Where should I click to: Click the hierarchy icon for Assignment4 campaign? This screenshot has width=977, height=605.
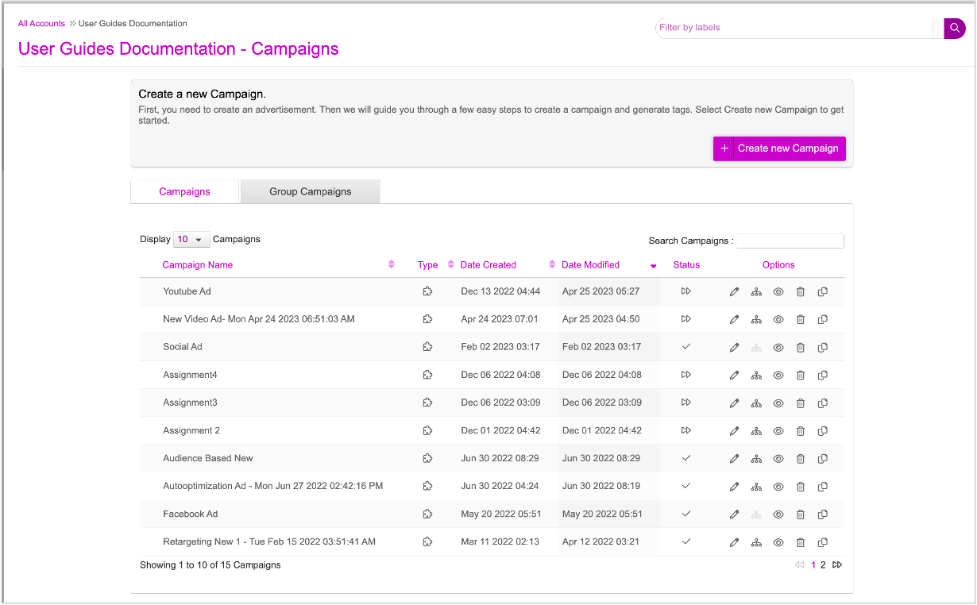756,376
